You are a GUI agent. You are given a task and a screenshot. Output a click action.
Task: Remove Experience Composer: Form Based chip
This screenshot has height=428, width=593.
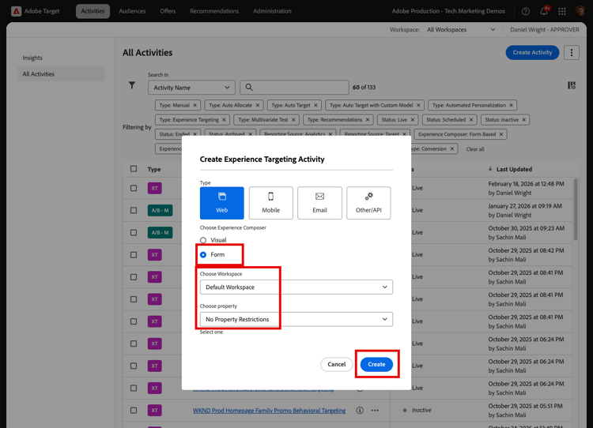point(501,134)
